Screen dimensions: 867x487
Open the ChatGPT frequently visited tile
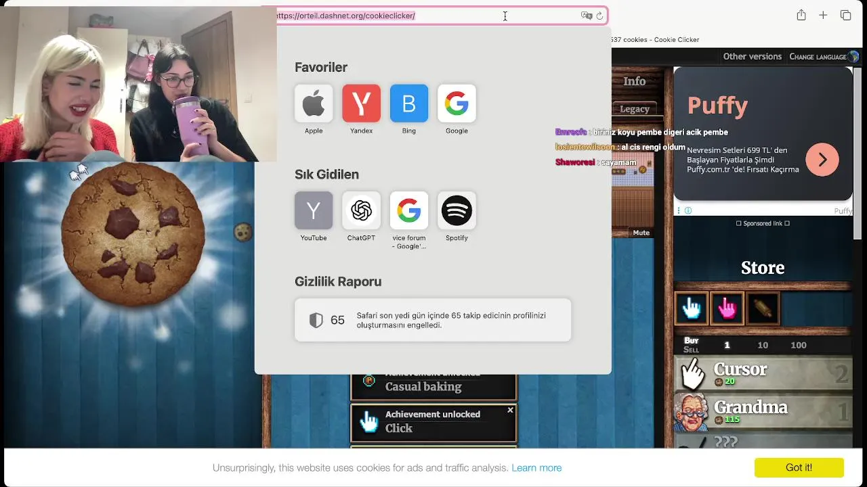pos(361,210)
